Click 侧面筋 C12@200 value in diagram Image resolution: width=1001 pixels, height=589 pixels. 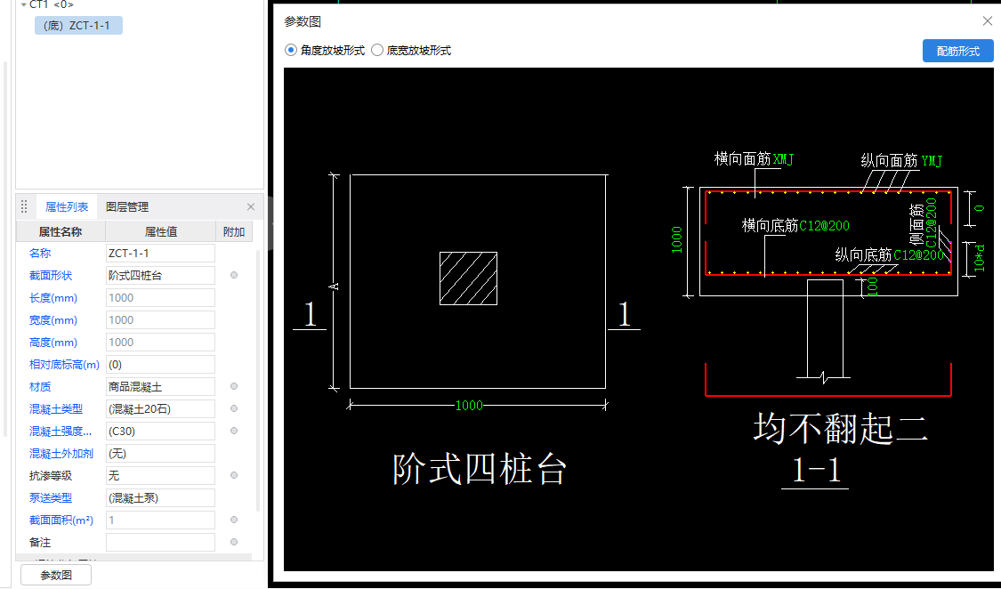coord(931,222)
